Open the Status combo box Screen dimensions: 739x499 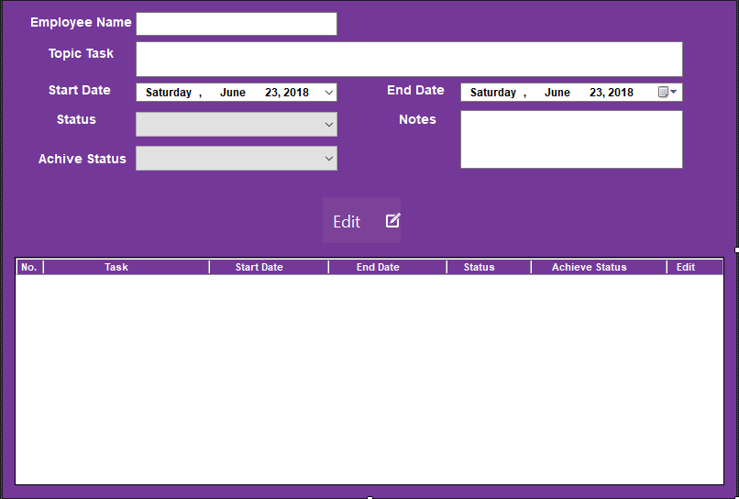click(236, 125)
